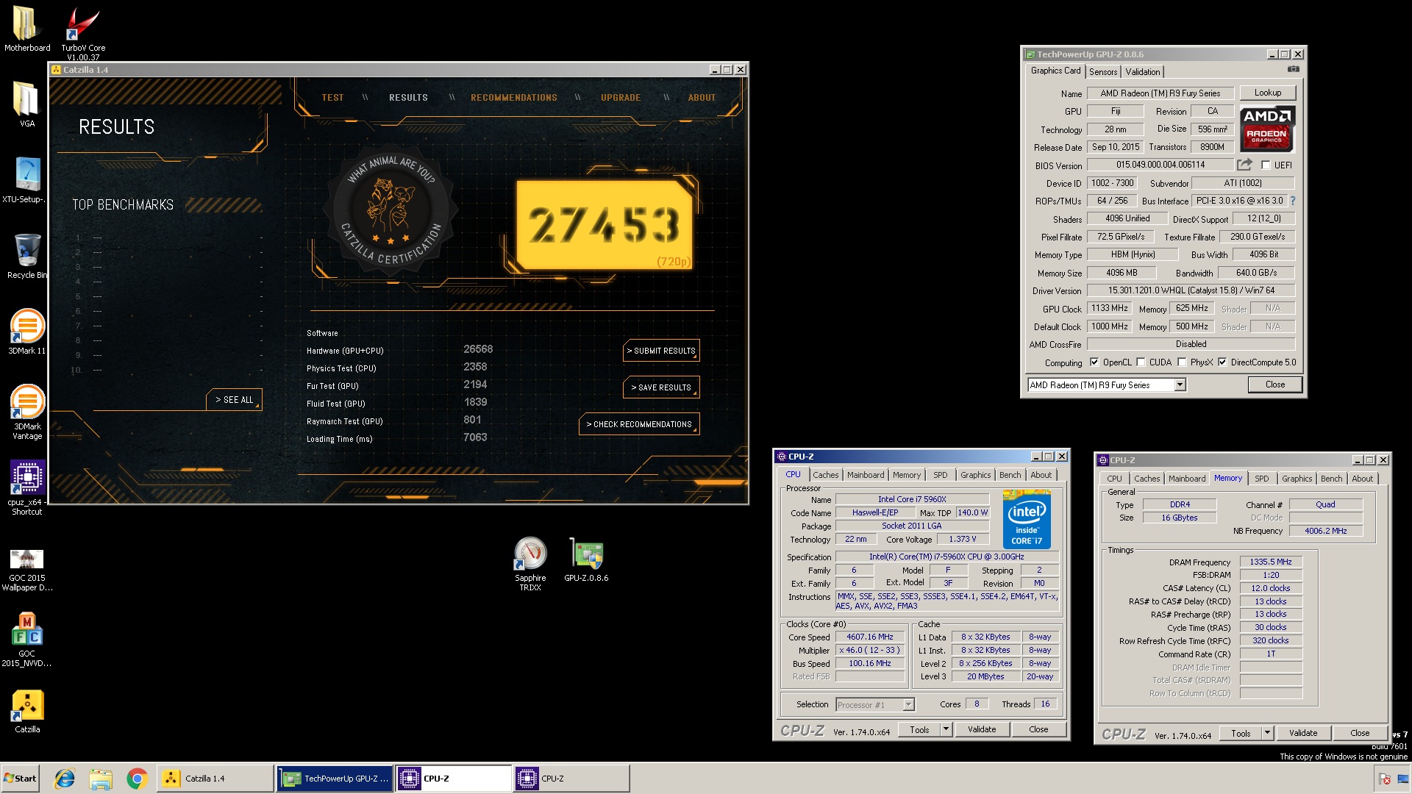Toggle the OpenCL checkbox
This screenshot has height=794, width=1412.
(x=1094, y=362)
